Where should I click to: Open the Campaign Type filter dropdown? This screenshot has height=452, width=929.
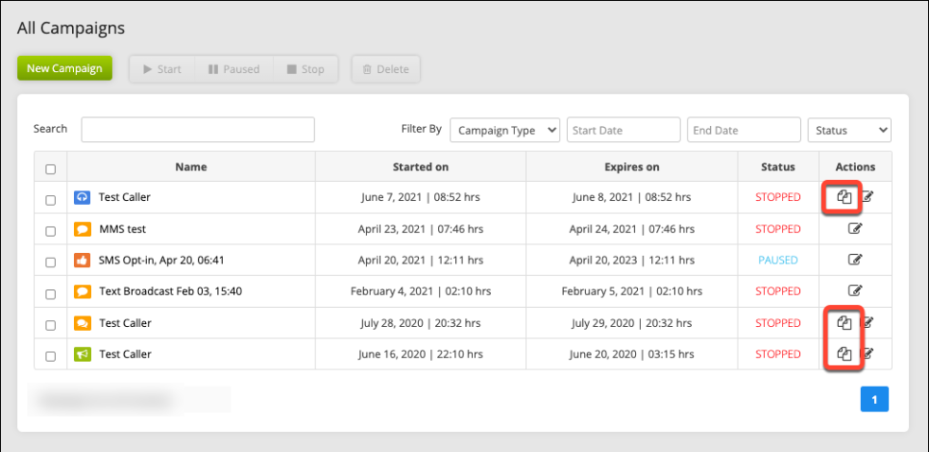[x=504, y=130]
